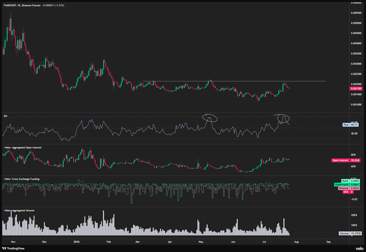Click the Nov label on time axis
Viewport: 366px width, 252px height.
(x=13, y=242)
